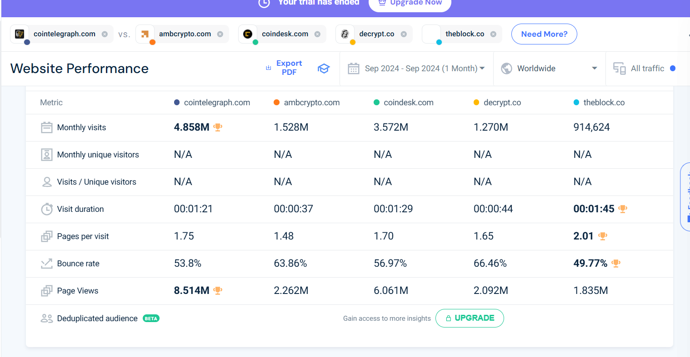
Task: Click Upgrade Now in the trial banner
Action: tap(410, 4)
